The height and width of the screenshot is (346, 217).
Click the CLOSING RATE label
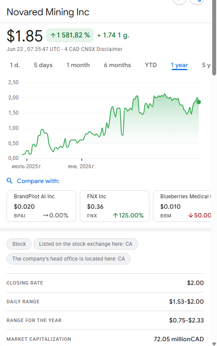click(25, 283)
